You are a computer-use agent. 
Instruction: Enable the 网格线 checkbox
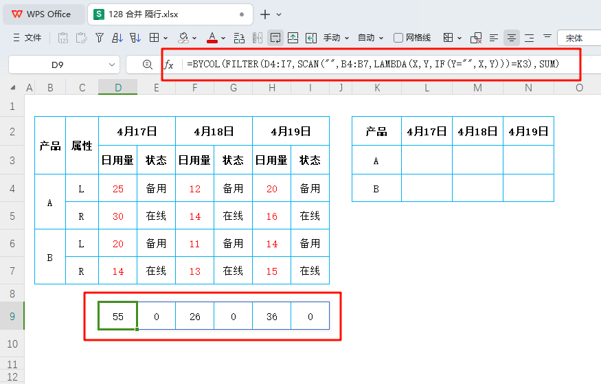(398, 38)
